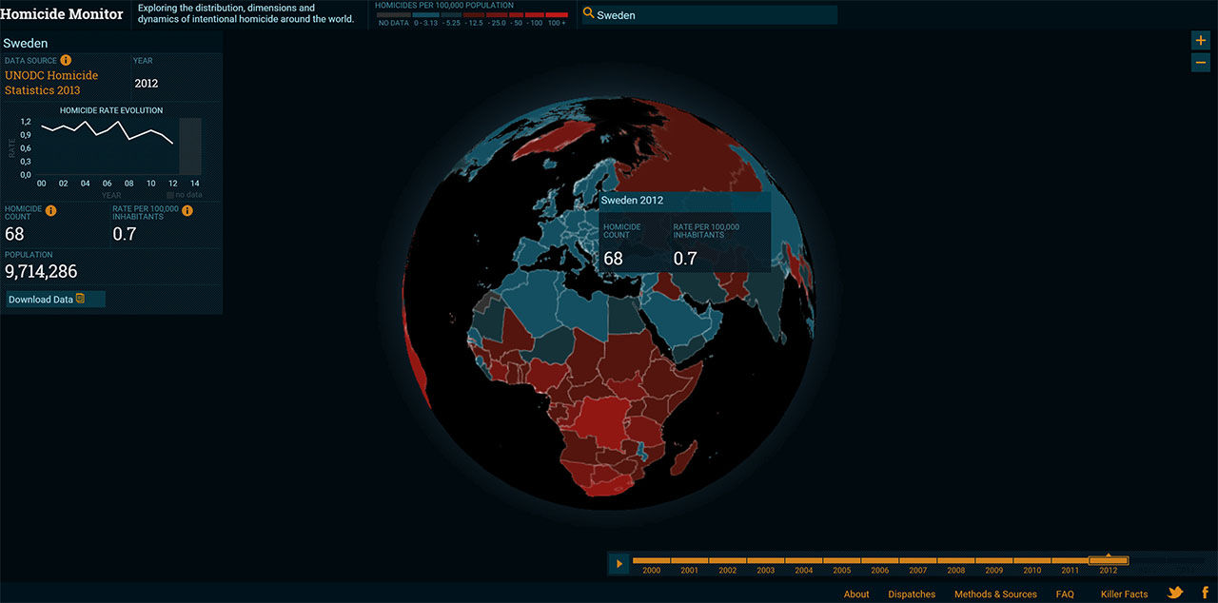Zoom in the globe with plus button

(1201, 40)
